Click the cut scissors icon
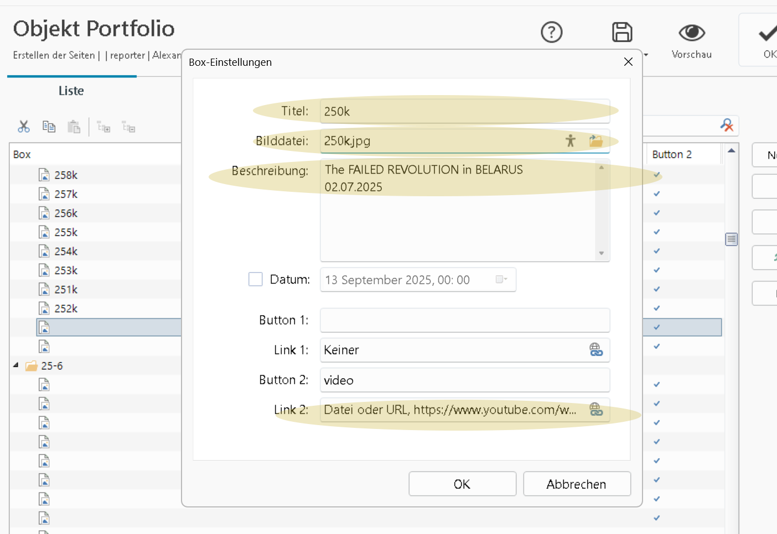 pos(24,127)
